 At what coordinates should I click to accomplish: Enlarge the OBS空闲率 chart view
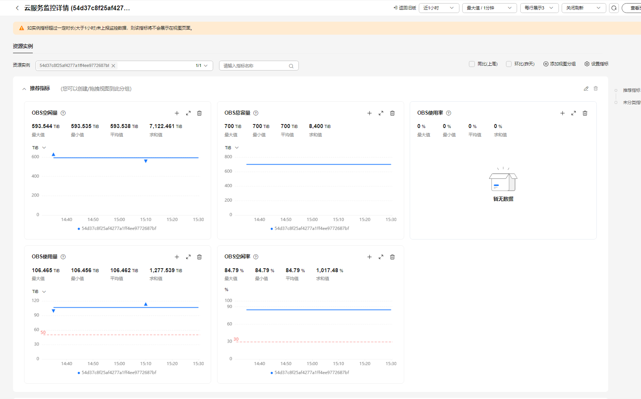click(381, 257)
